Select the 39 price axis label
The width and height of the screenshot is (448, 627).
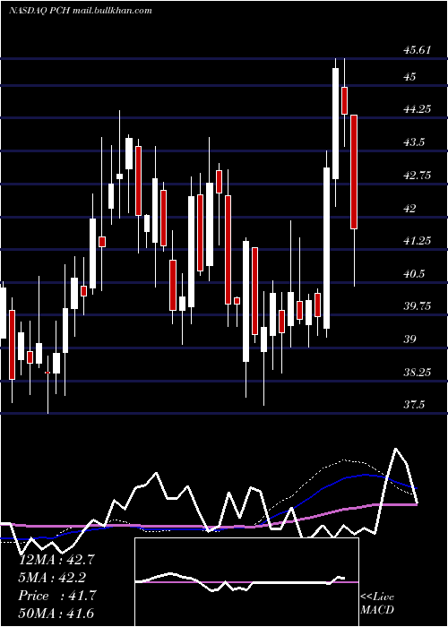tap(409, 339)
